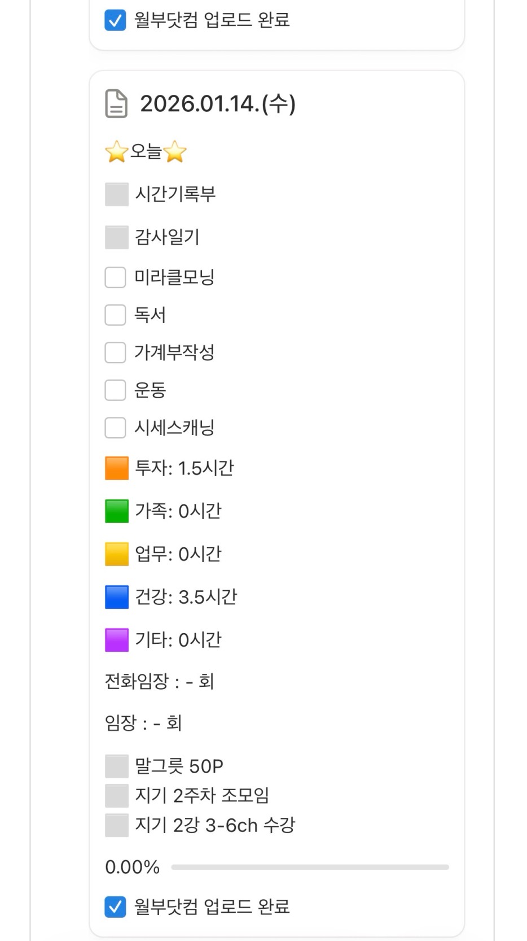The height and width of the screenshot is (941, 527).
Task: Click the purple square next to 기타
Action: pos(117,640)
